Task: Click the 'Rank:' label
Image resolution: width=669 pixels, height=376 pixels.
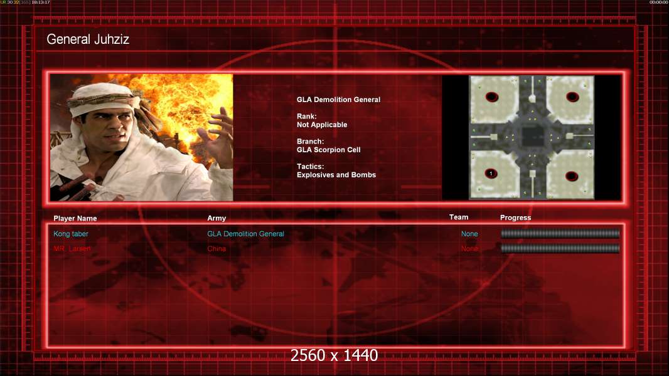Action: click(x=307, y=117)
